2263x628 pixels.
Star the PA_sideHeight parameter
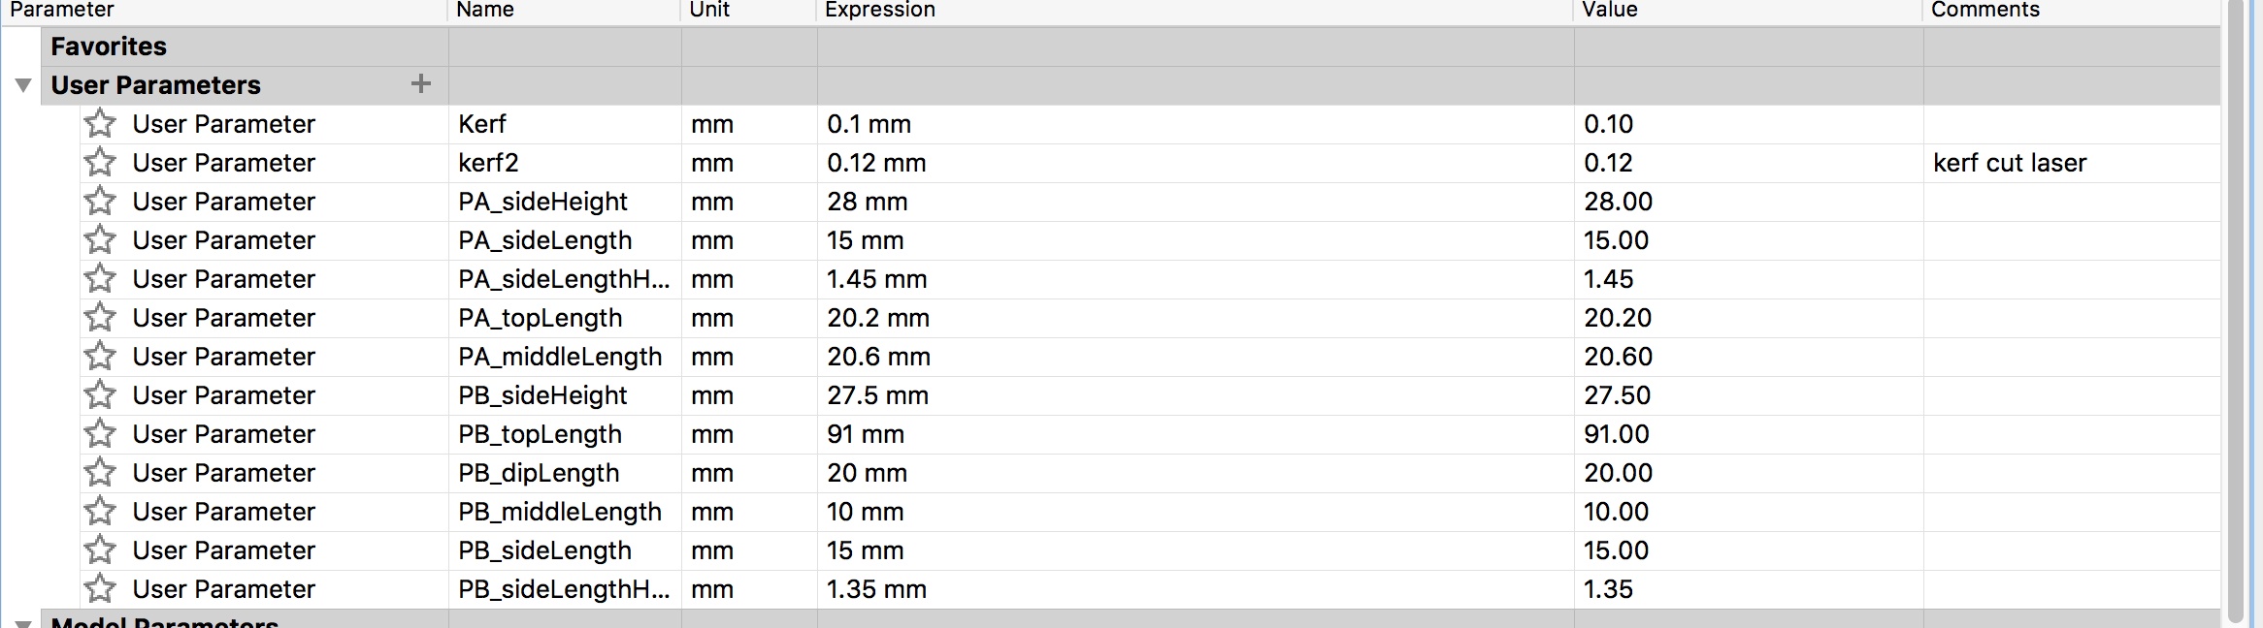click(x=100, y=202)
